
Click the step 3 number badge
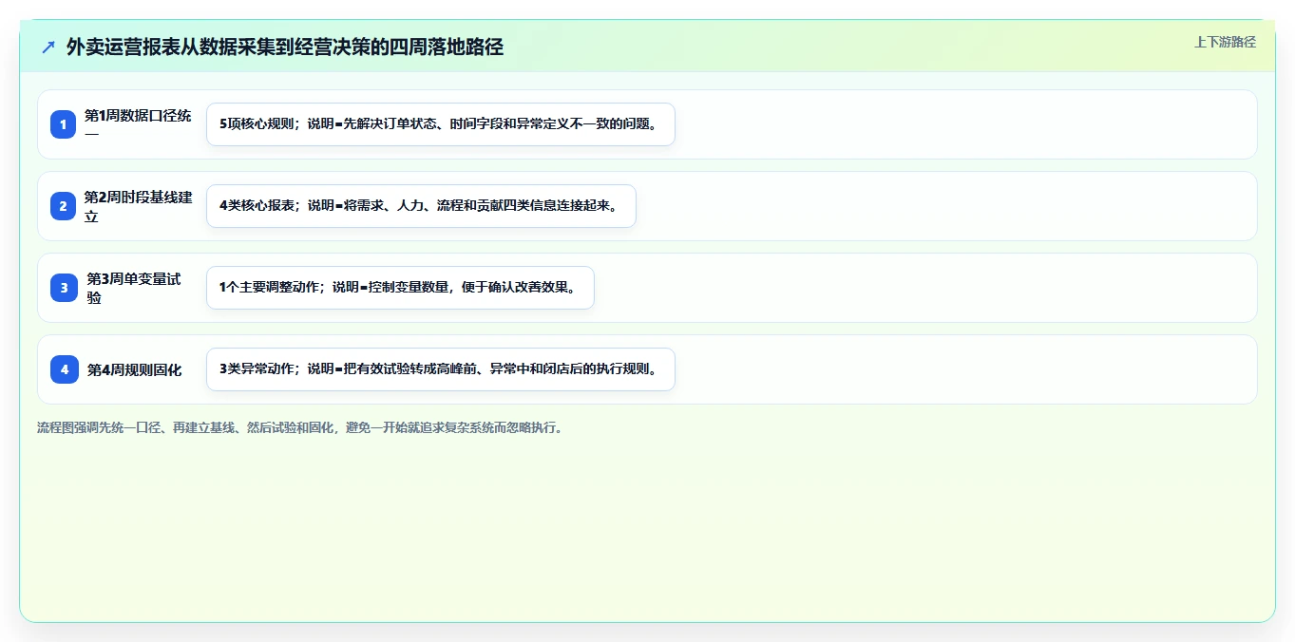65,288
